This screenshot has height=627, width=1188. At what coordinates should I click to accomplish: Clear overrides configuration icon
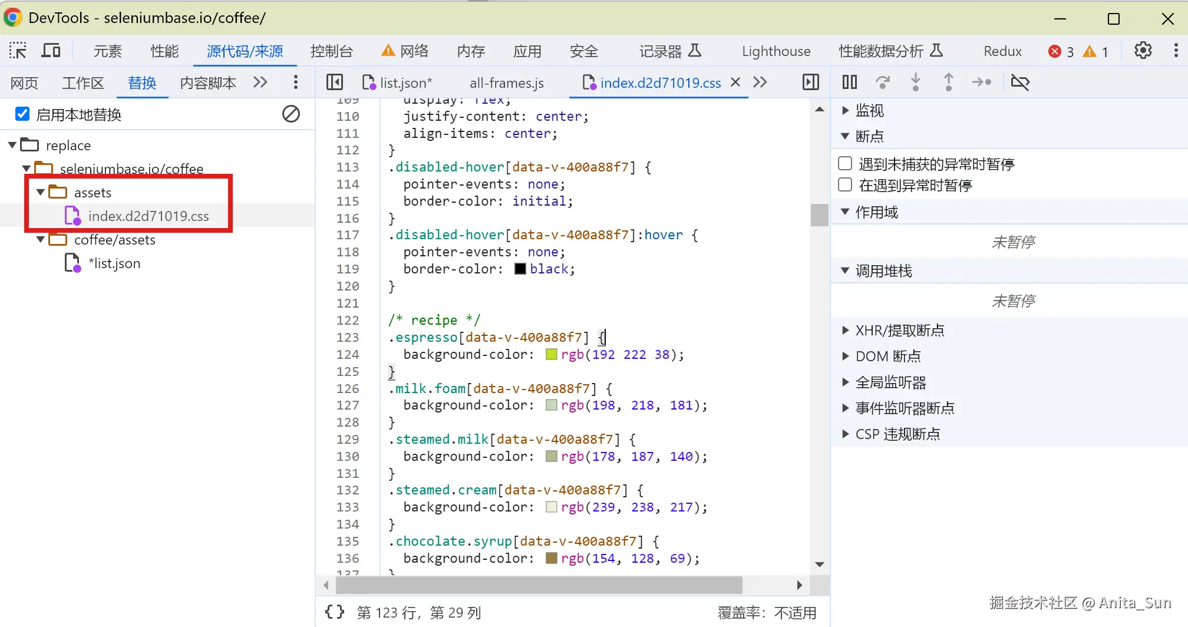(291, 114)
